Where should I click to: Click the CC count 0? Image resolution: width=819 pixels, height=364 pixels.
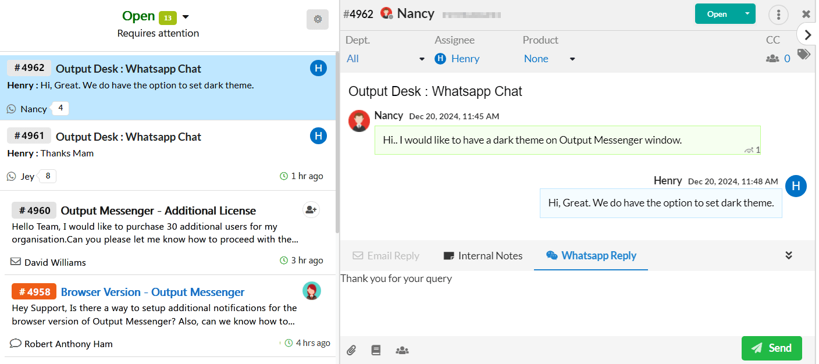pos(788,59)
